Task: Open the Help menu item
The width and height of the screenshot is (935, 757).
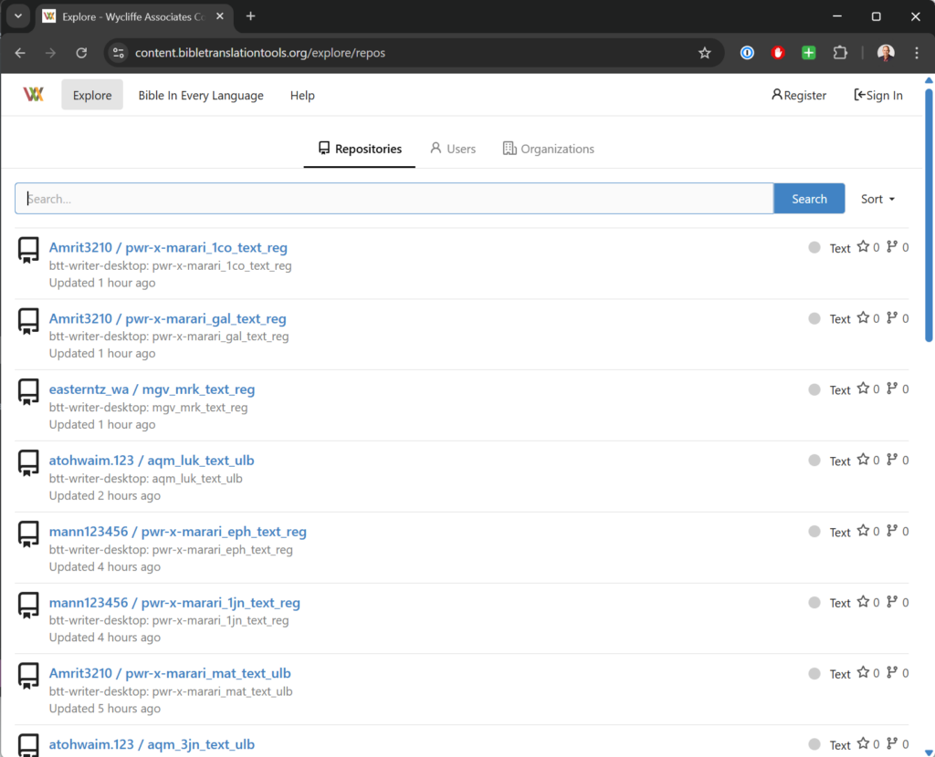Action: 302,96
